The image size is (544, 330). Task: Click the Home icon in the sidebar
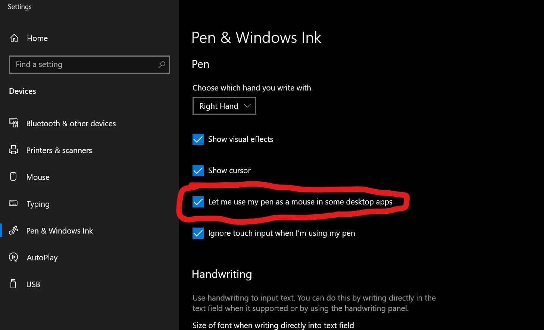[14, 38]
